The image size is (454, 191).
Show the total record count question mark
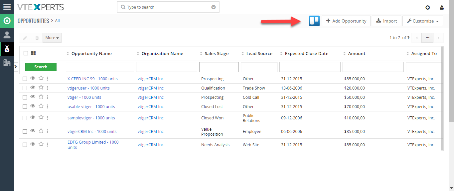(x=408, y=38)
